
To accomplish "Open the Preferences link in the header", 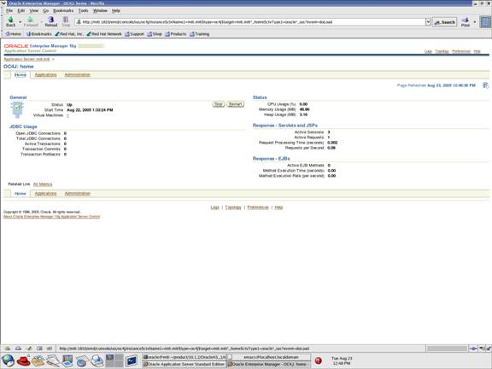I will coord(461,51).
